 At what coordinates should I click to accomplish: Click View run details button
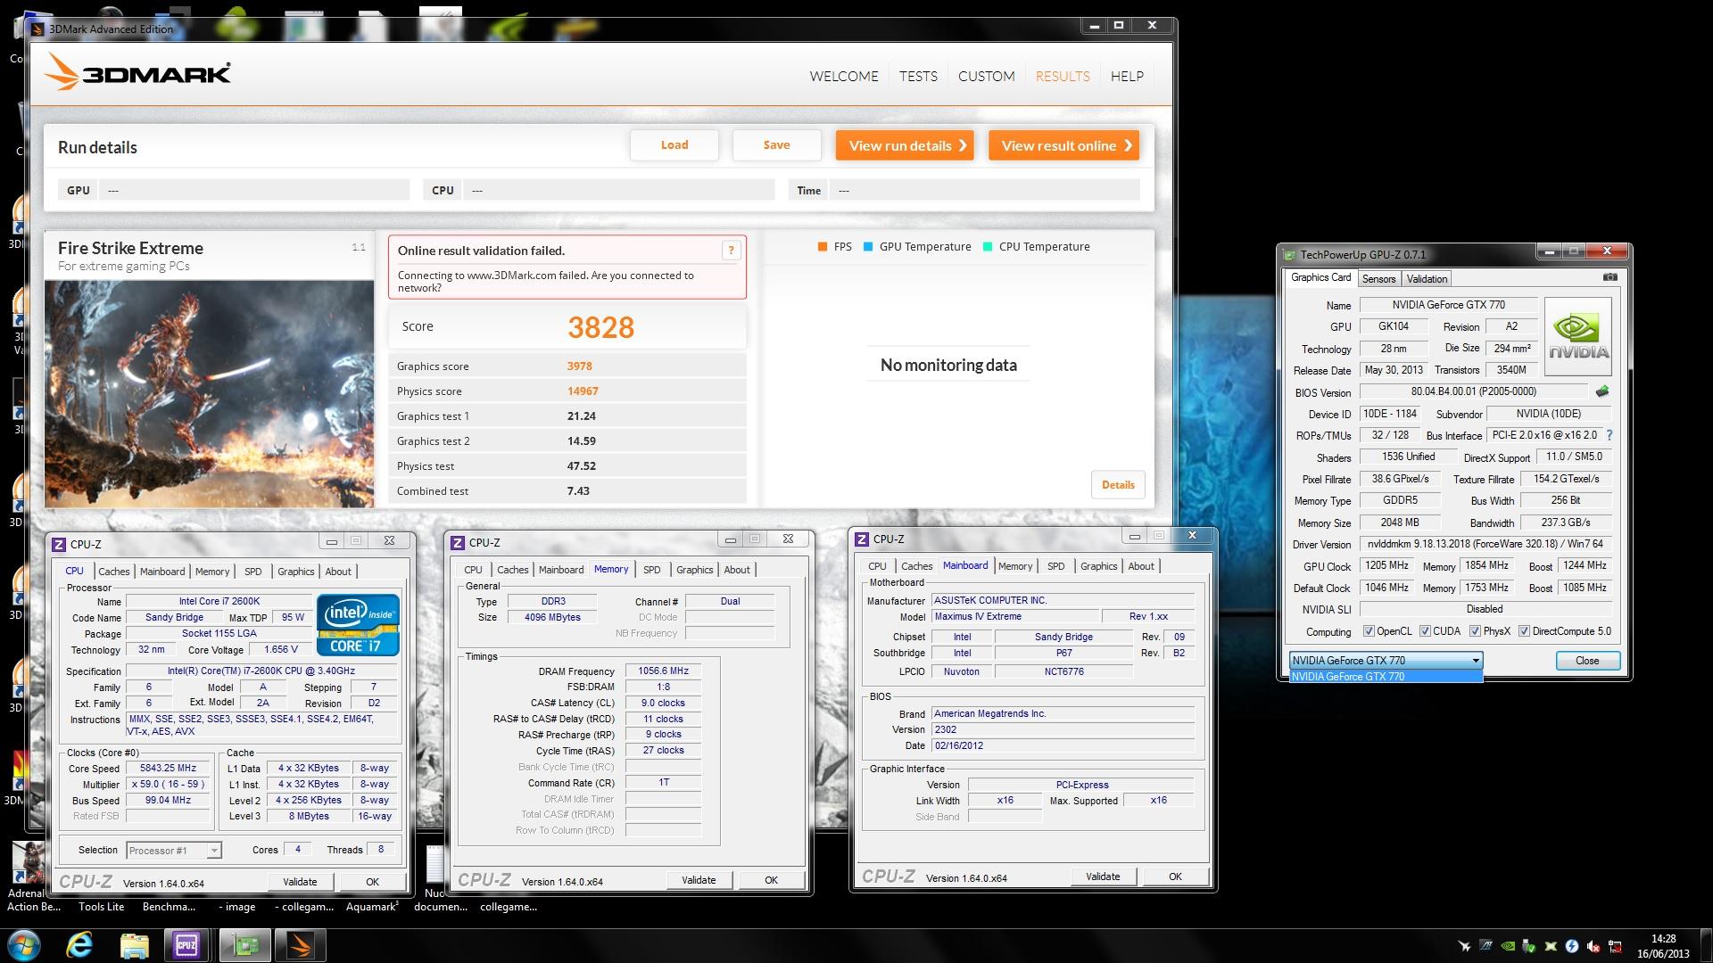(x=905, y=145)
